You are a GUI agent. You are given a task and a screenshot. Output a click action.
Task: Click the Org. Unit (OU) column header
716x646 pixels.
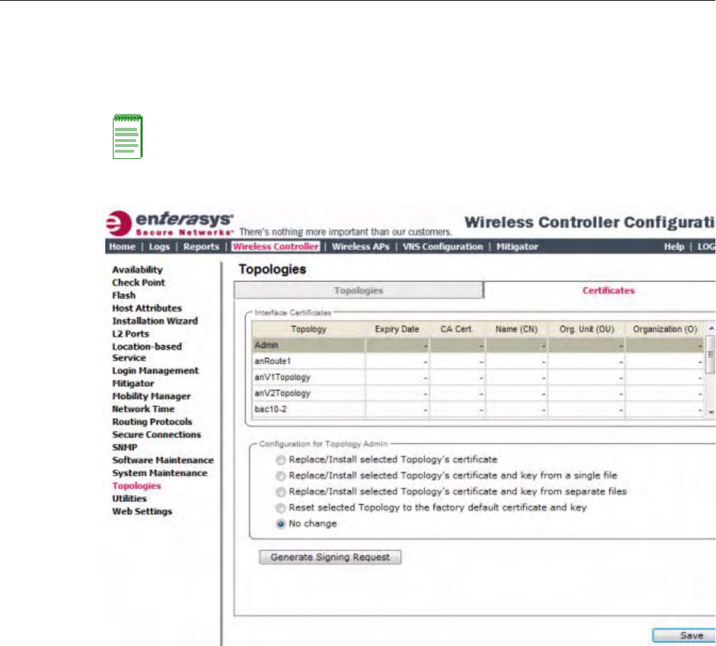point(587,329)
